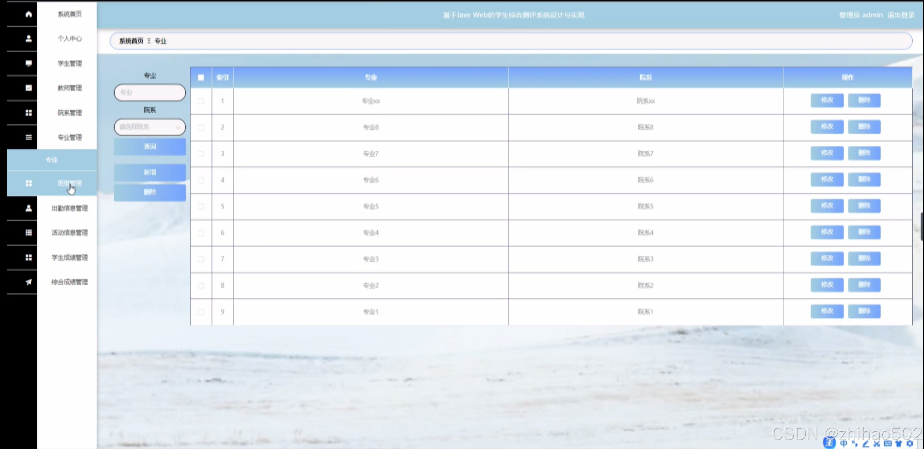
Task: Click the person icon beside 个人中心
Action: coord(29,39)
